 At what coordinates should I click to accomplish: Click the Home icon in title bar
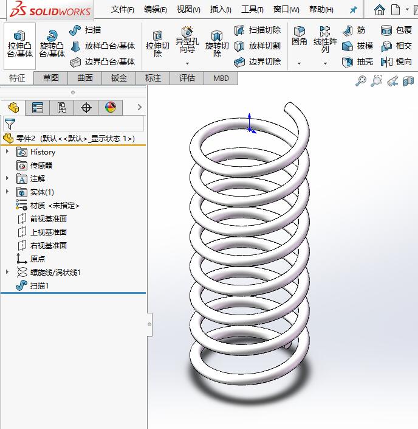[380, 10]
